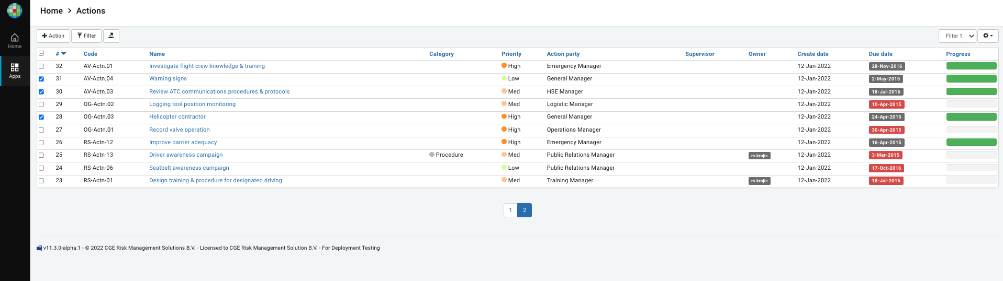Check the Logging tool position monitoring row
The image size is (1003, 281).
(41, 104)
